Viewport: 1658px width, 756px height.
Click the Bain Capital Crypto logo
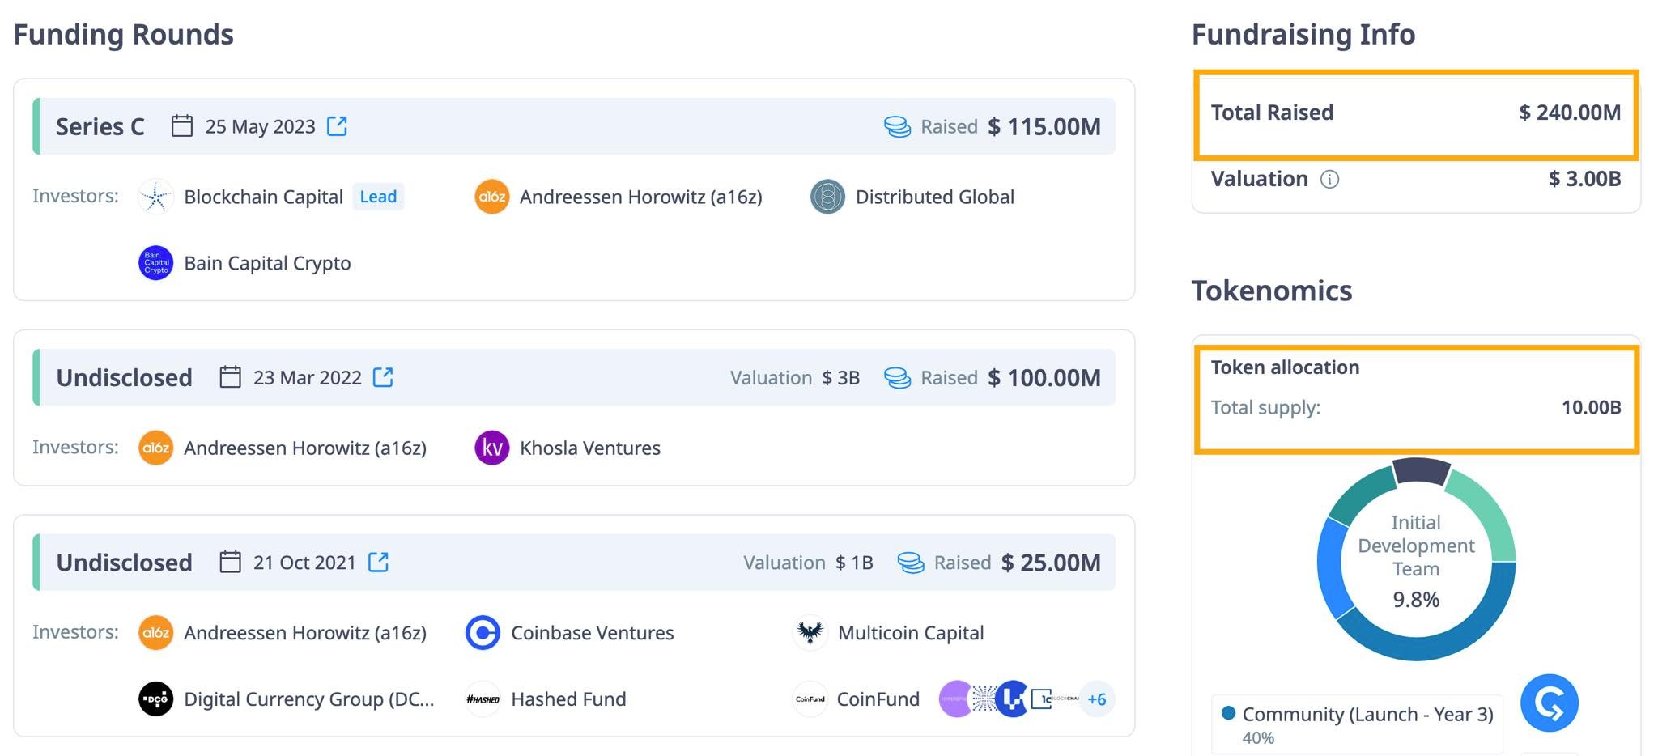click(x=155, y=263)
